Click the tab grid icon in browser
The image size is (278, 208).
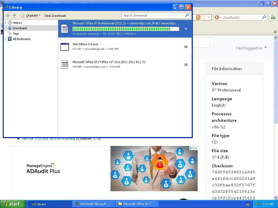tap(275, 32)
